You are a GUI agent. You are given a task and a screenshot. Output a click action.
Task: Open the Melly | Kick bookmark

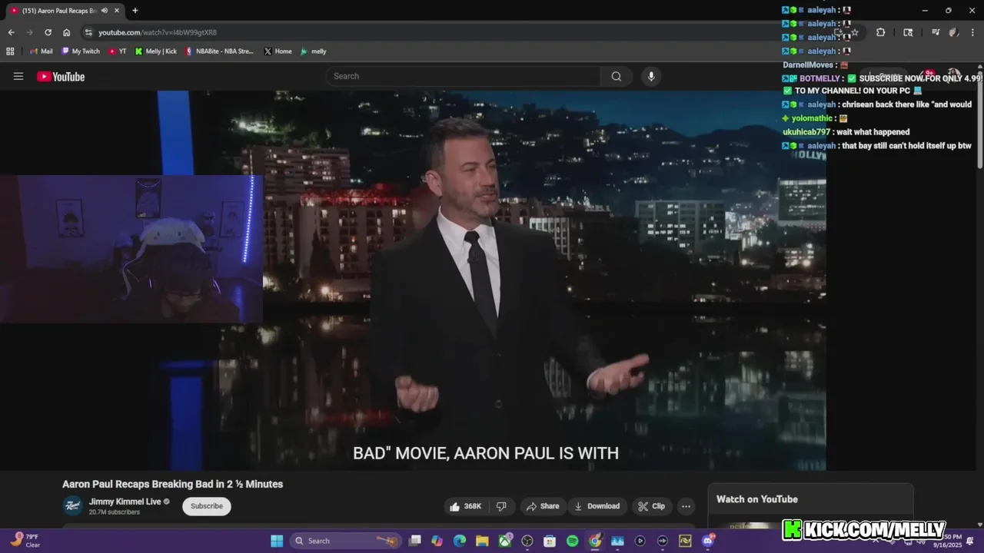156,51
